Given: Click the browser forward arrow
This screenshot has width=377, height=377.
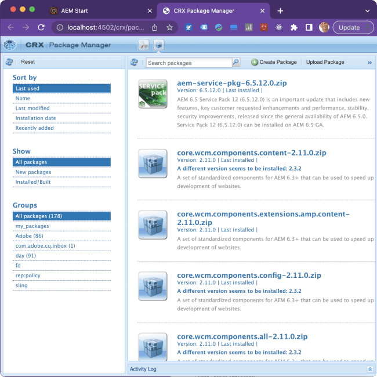Looking at the screenshot, I should tap(26, 27).
